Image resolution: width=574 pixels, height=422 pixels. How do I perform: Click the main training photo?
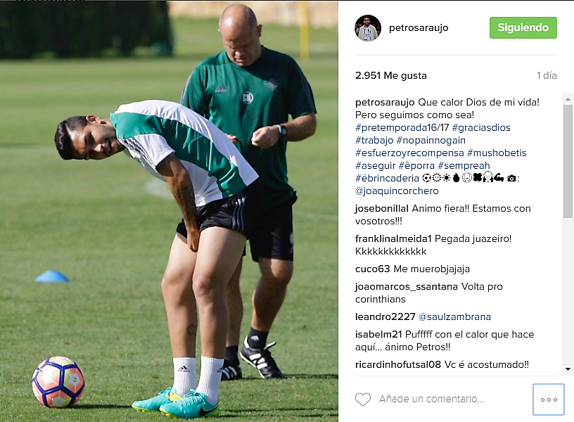click(x=169, y=211)
